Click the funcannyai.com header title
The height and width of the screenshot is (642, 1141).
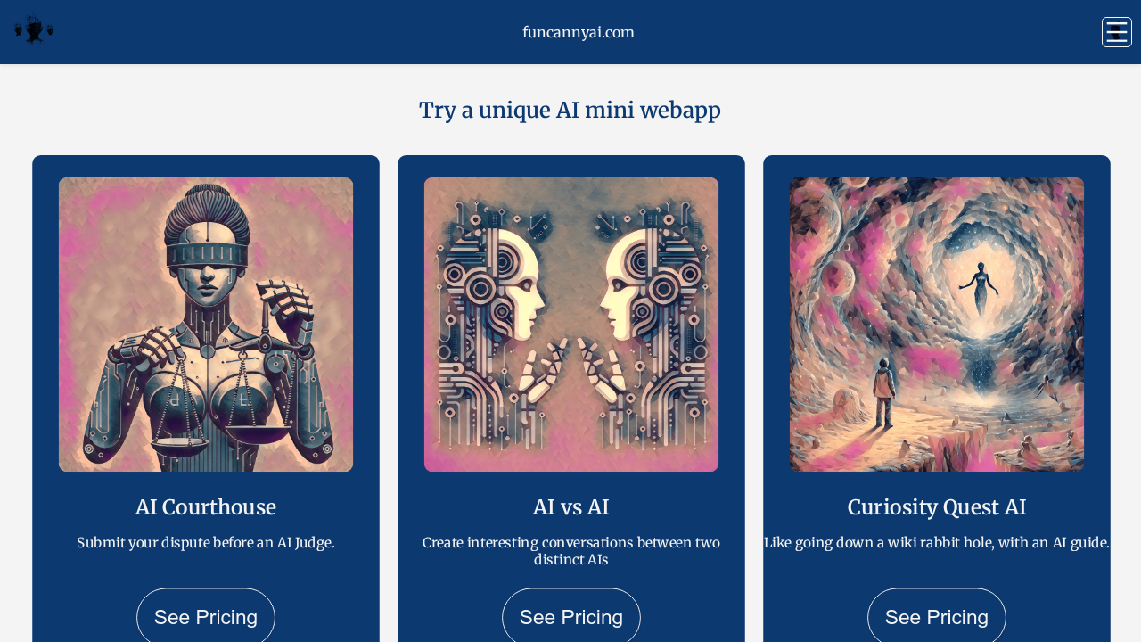[578, 32]
